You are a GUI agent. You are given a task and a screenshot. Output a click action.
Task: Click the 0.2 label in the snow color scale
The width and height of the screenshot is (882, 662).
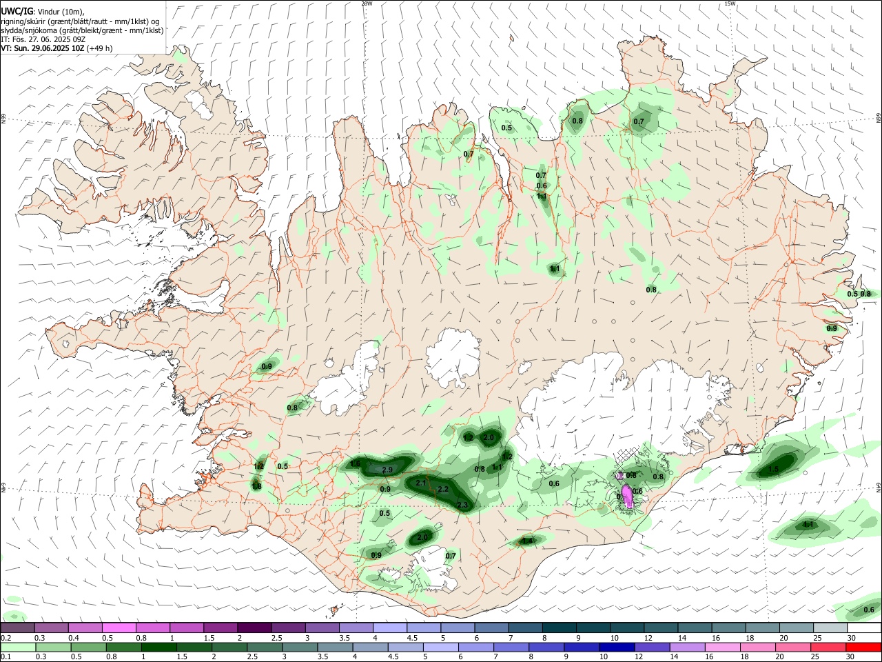[6, 638]
